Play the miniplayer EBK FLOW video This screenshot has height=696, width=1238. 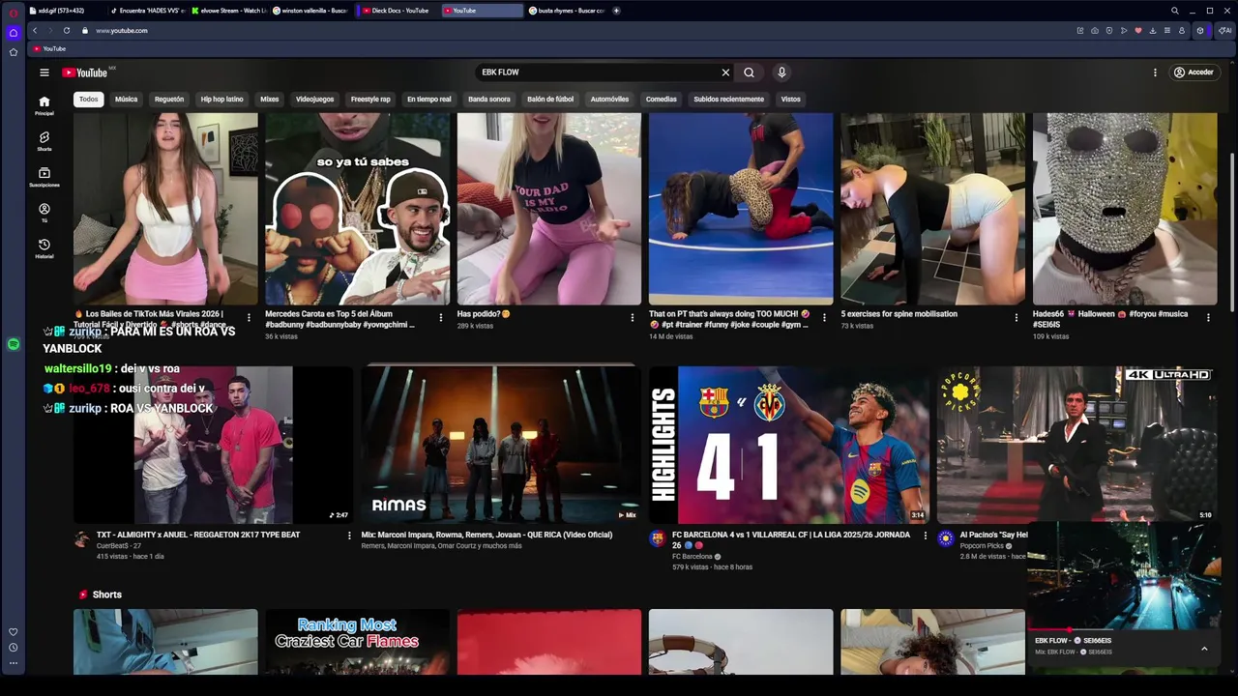[1122, 577]
